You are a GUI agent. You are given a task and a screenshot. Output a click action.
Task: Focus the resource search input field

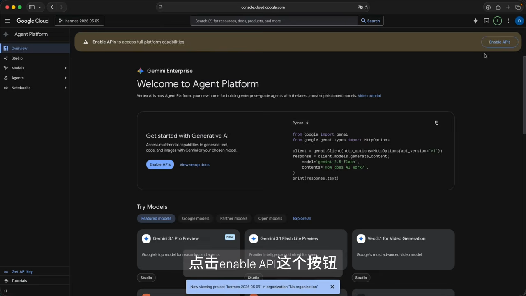pos(275,21)
